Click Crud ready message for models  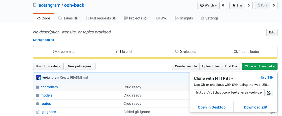(x=132, y=95)
